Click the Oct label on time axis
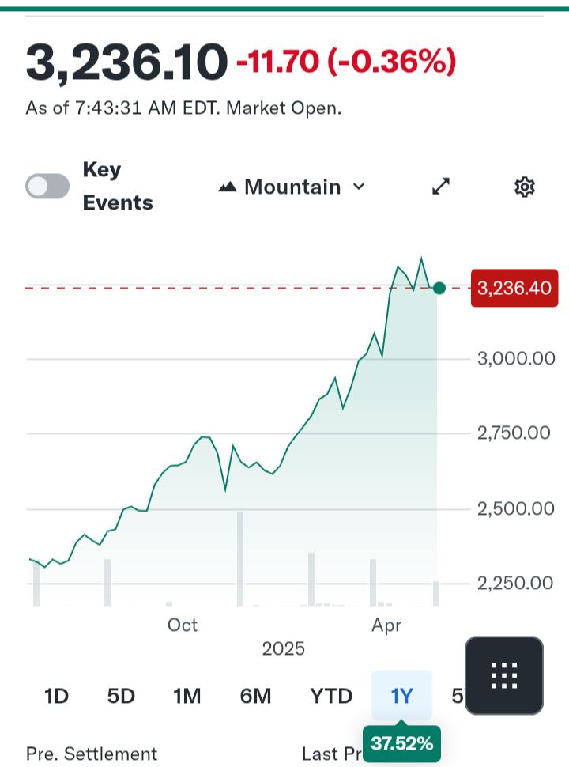This screenshot has width=569, height=767. coord(183,625)
